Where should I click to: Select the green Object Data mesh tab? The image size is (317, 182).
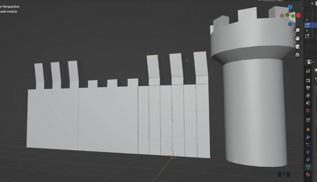tap(308, 167)
